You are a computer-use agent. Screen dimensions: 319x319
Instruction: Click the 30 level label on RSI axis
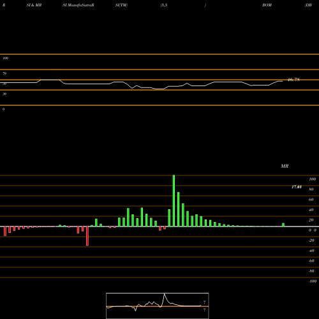coord(4,94)
